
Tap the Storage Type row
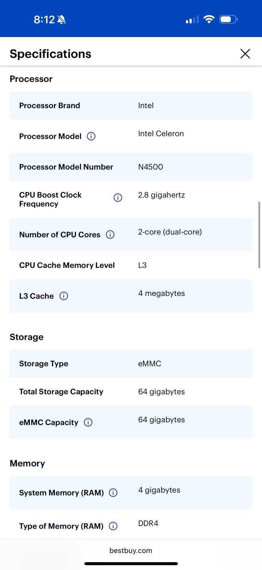(131, 364)
